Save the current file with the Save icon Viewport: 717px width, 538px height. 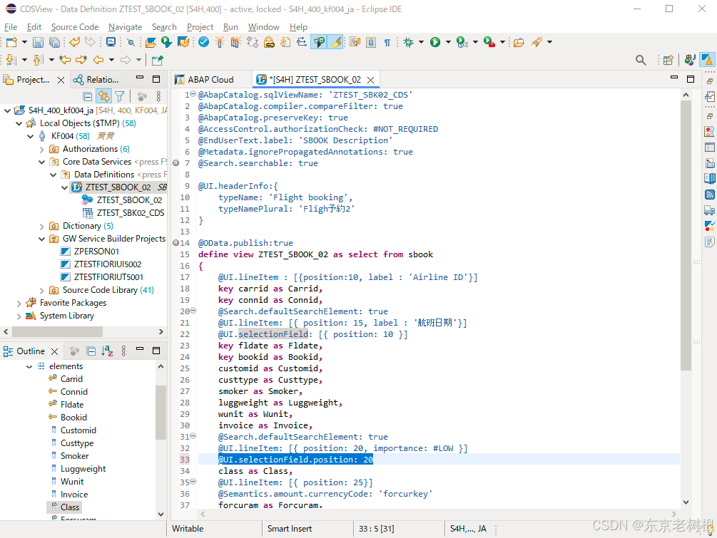click(x=38, y=43)
